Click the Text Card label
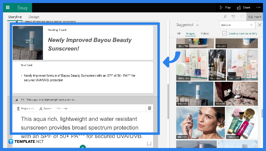Screen dimensions: 266x151 point(27,65)
